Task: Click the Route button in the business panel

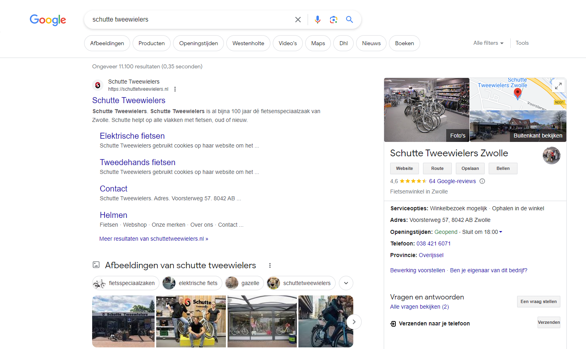Action: click(437, 168)
